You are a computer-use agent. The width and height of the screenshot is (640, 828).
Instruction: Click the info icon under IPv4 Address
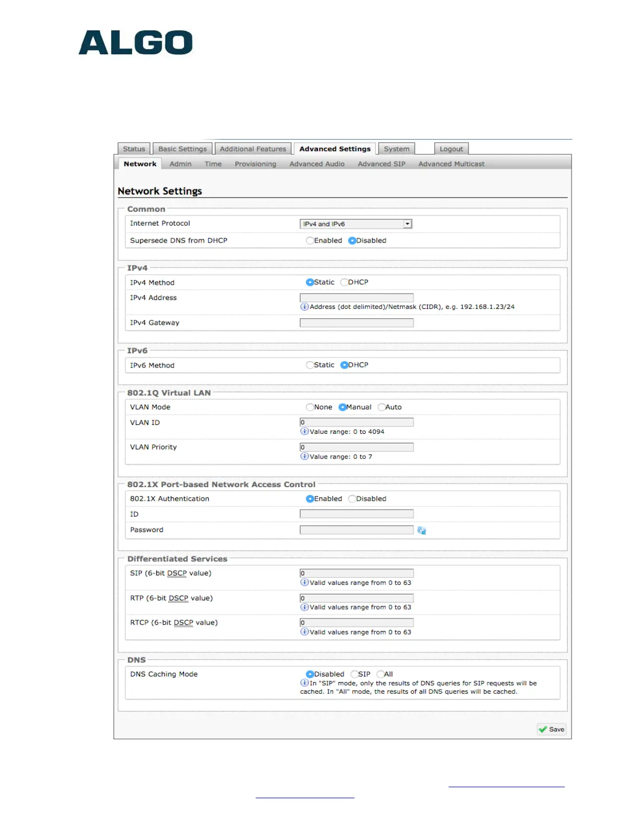[x=304, y=307]
